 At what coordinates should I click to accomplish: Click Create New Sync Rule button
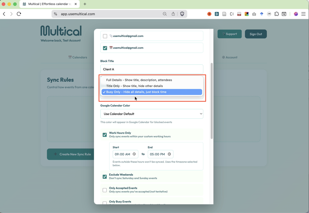71,154
